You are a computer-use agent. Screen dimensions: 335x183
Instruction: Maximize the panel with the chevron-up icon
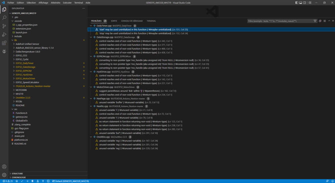(329, 21)
